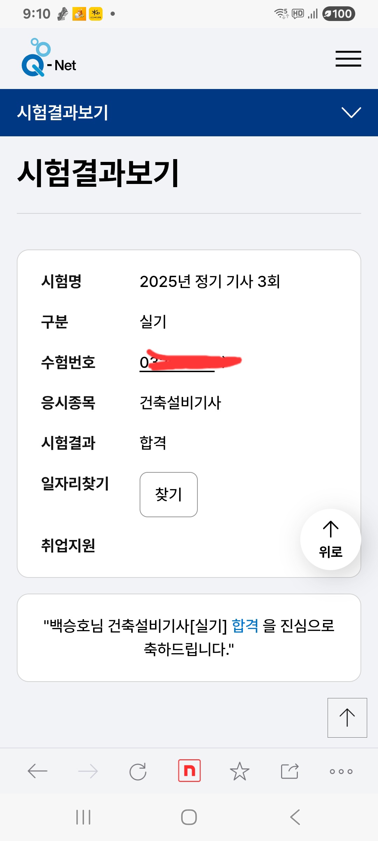Tap the browser forward arrow
Image resolution: width=378 pixels, height=841 pixels.
point(88,771)
